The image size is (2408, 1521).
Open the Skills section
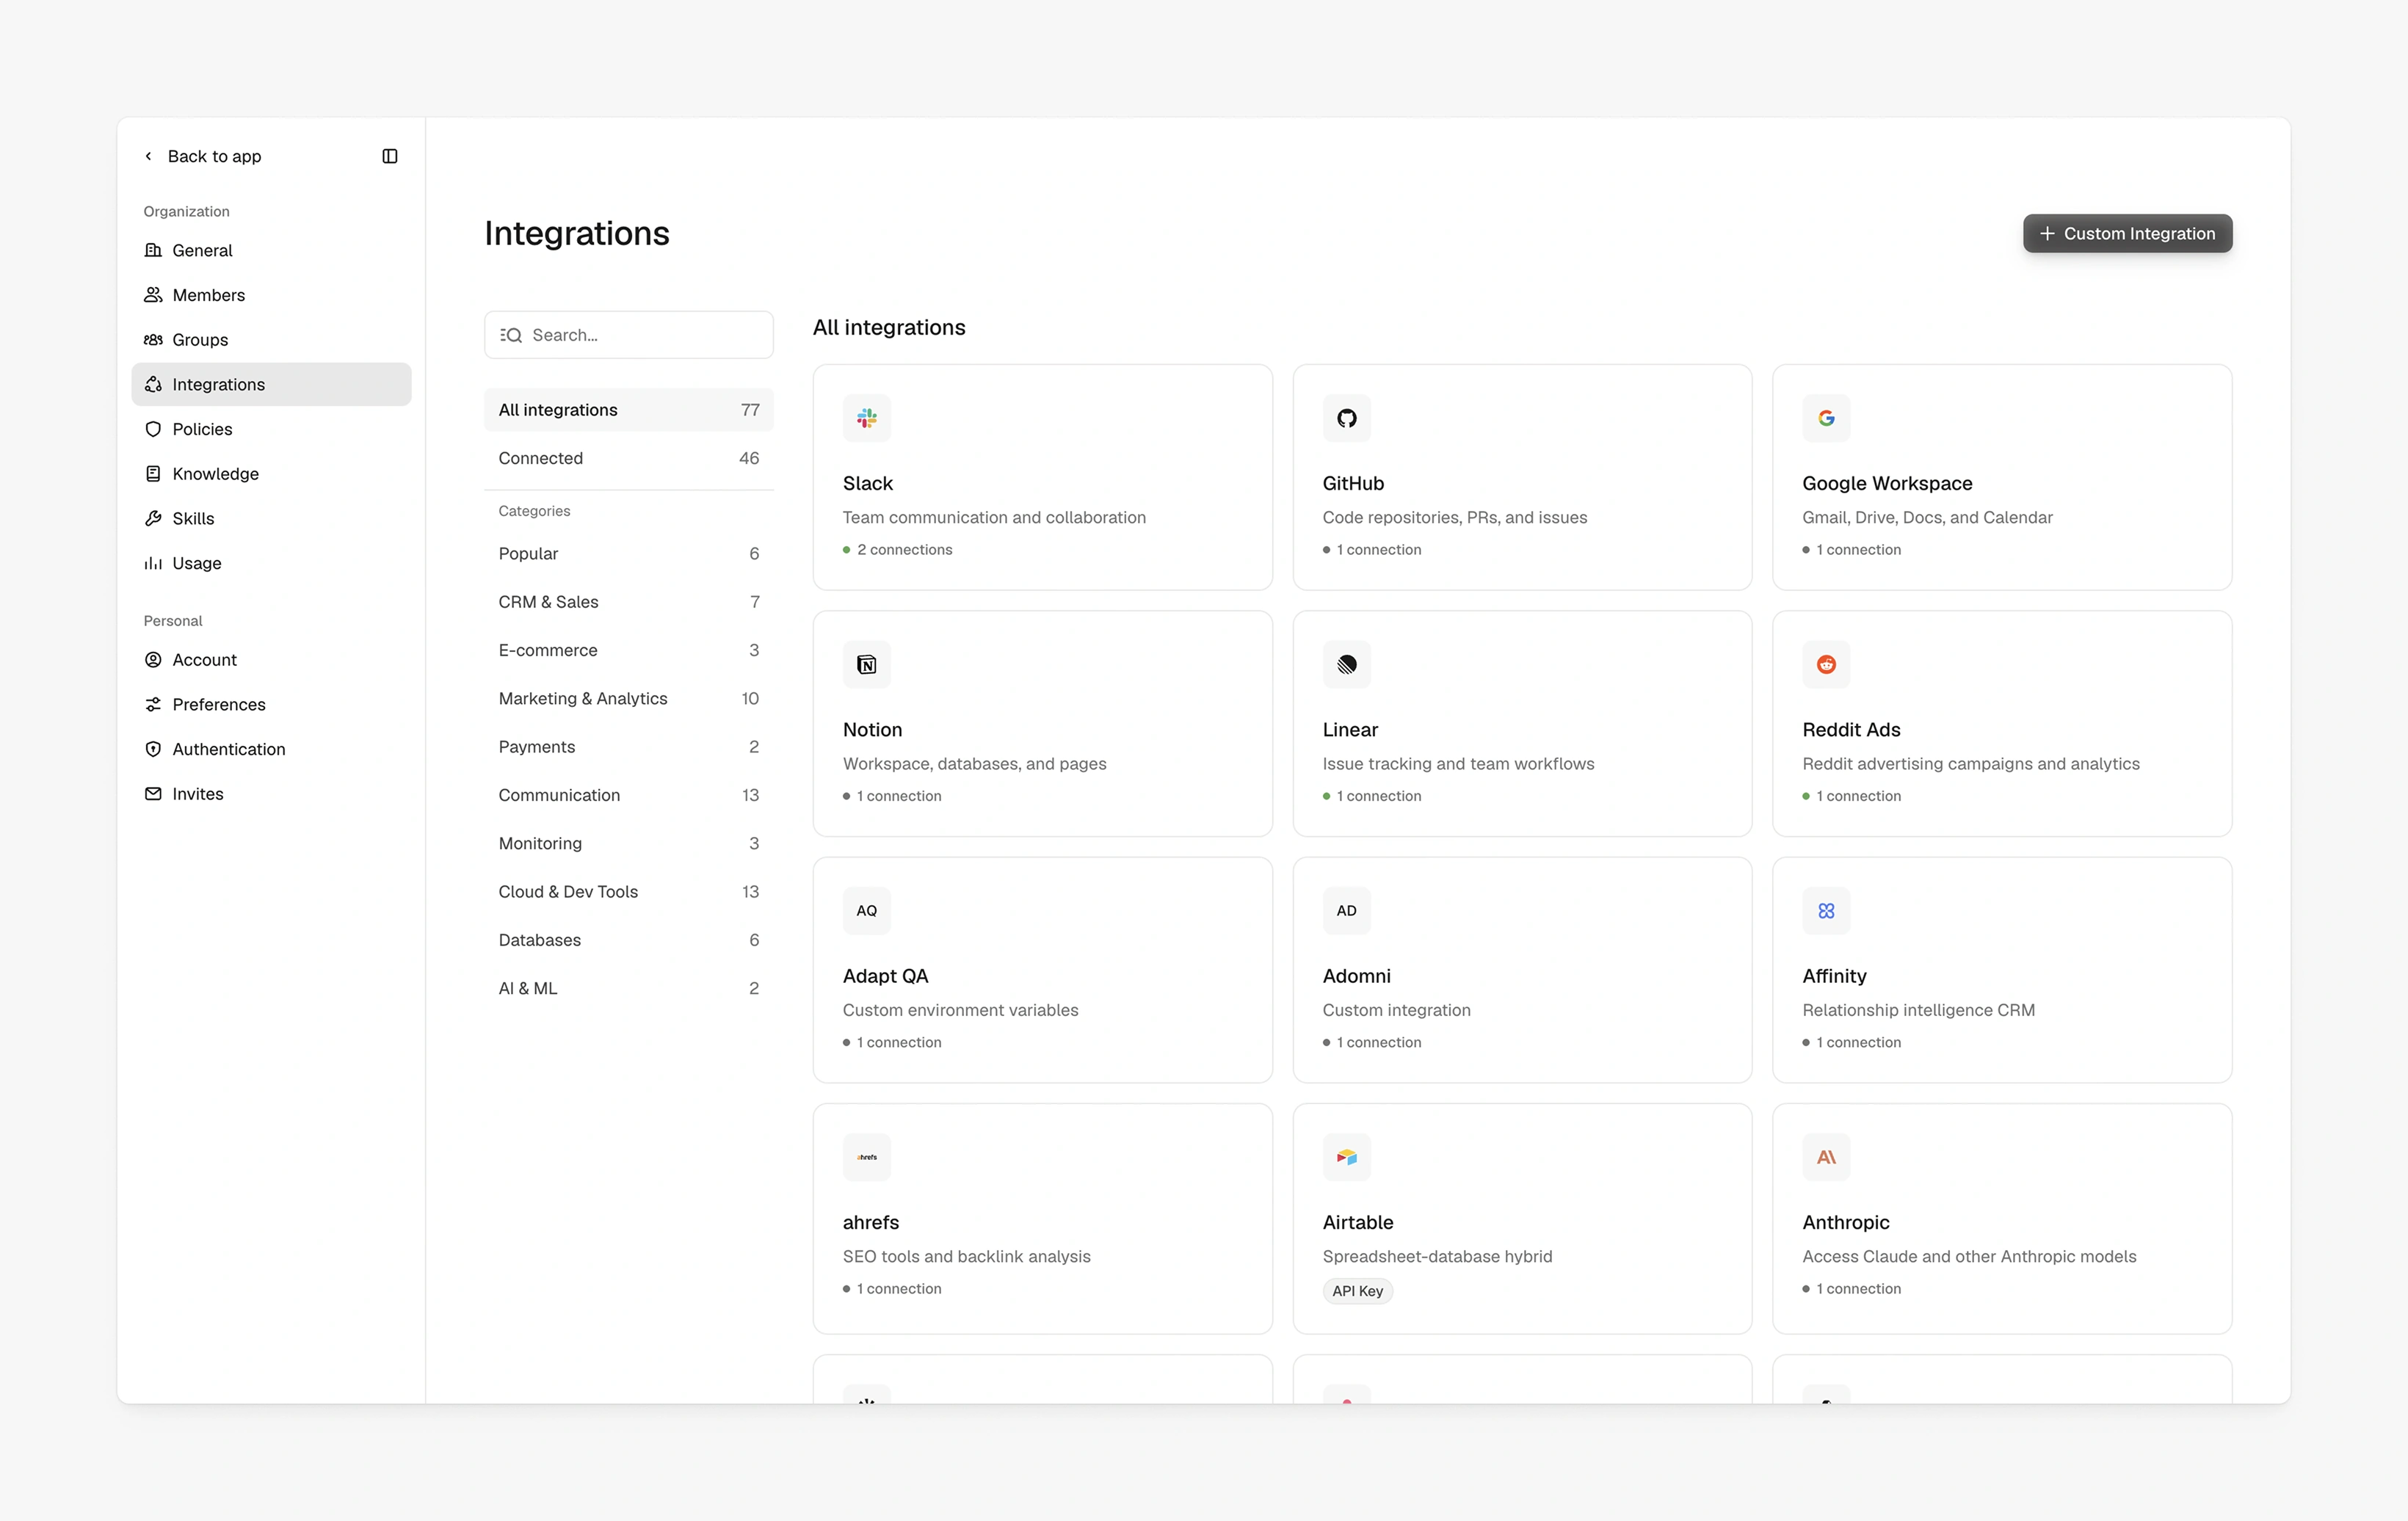click(271, 518)
